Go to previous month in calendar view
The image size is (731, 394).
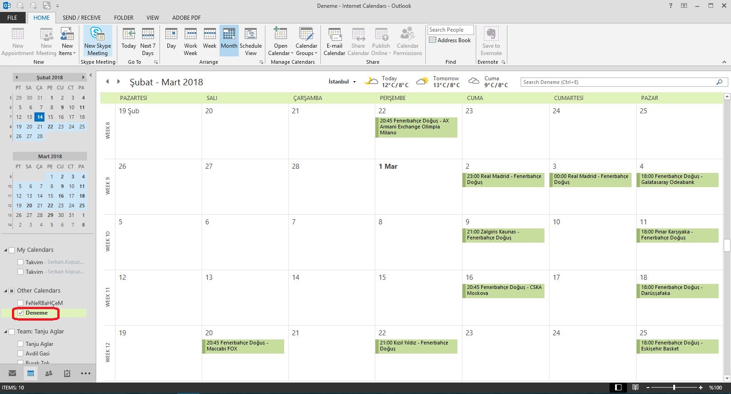[107, 82]
